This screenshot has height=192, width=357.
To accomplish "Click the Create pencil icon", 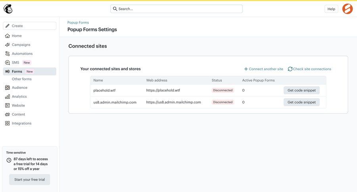I will click(x=8, y=26).
